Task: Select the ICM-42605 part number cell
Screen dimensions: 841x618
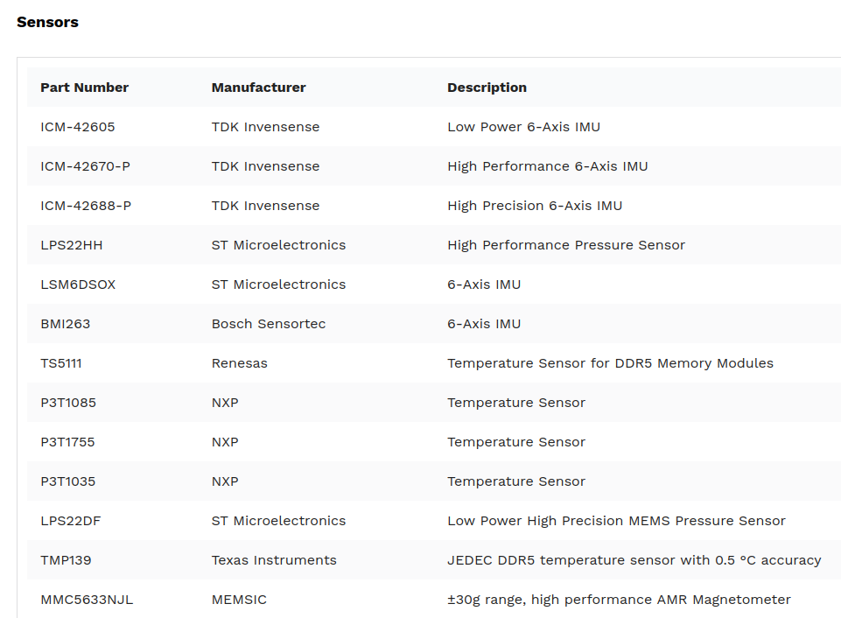Action: [78, 127]
